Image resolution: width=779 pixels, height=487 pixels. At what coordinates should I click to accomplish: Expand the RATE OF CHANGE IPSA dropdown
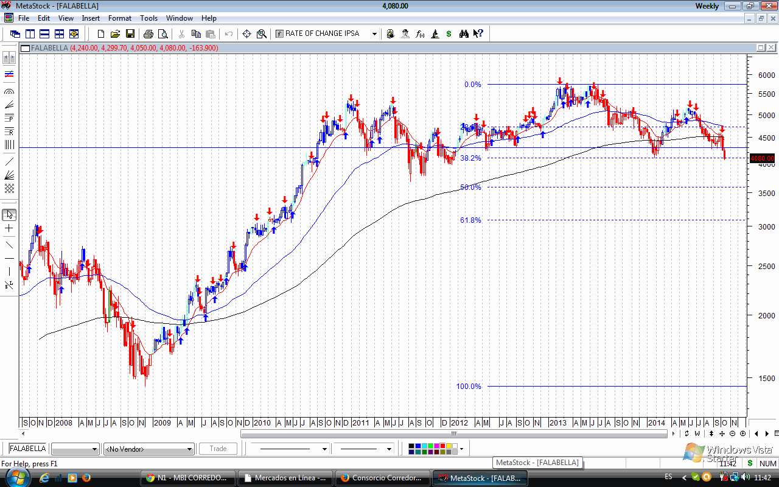pos(374,34)
